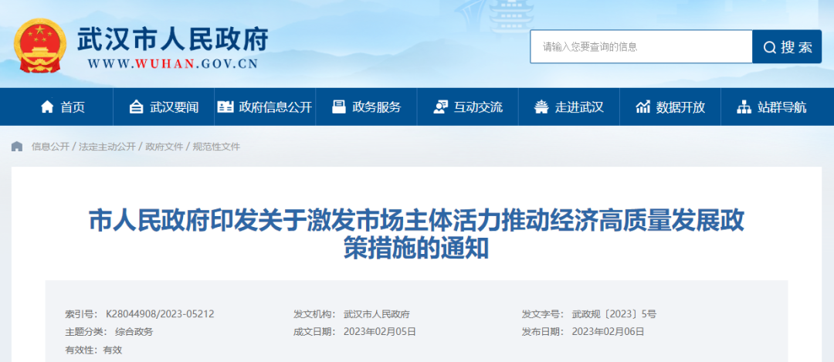The image size is (834, 362).
Task: Open 信息公开 breadcrumb link
Action: 50,147
